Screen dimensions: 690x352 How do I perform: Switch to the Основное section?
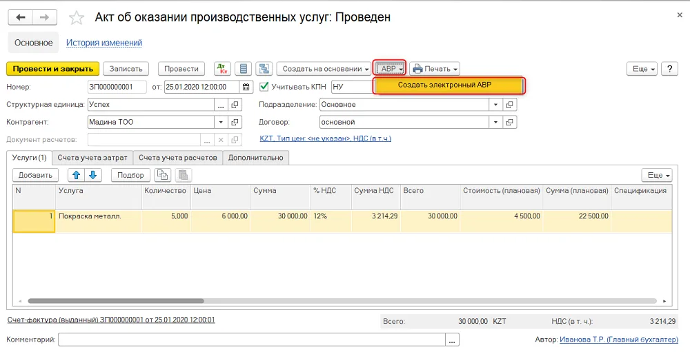pyautogui.click(x=33, y=43)
